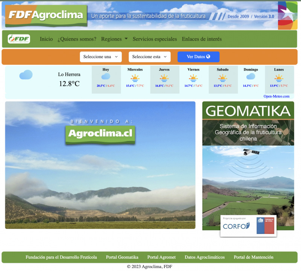Click the sun icon under Miercoles
The height and width of the screenshot is (271, 301).
[135, 78]
